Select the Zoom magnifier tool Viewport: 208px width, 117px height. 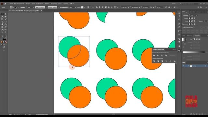(6, 32)
